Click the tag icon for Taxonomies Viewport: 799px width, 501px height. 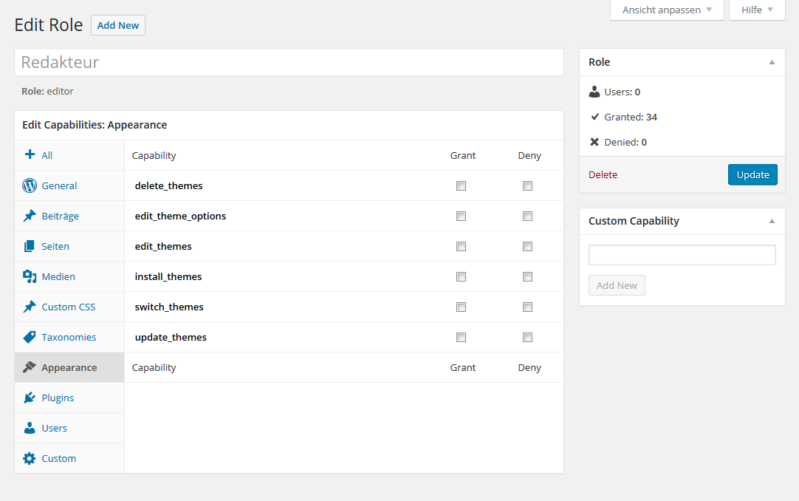[30, 338]
